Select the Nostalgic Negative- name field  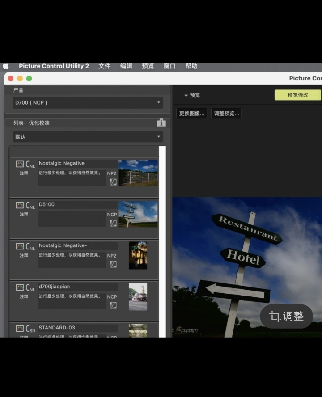click(x=78, y=246)
